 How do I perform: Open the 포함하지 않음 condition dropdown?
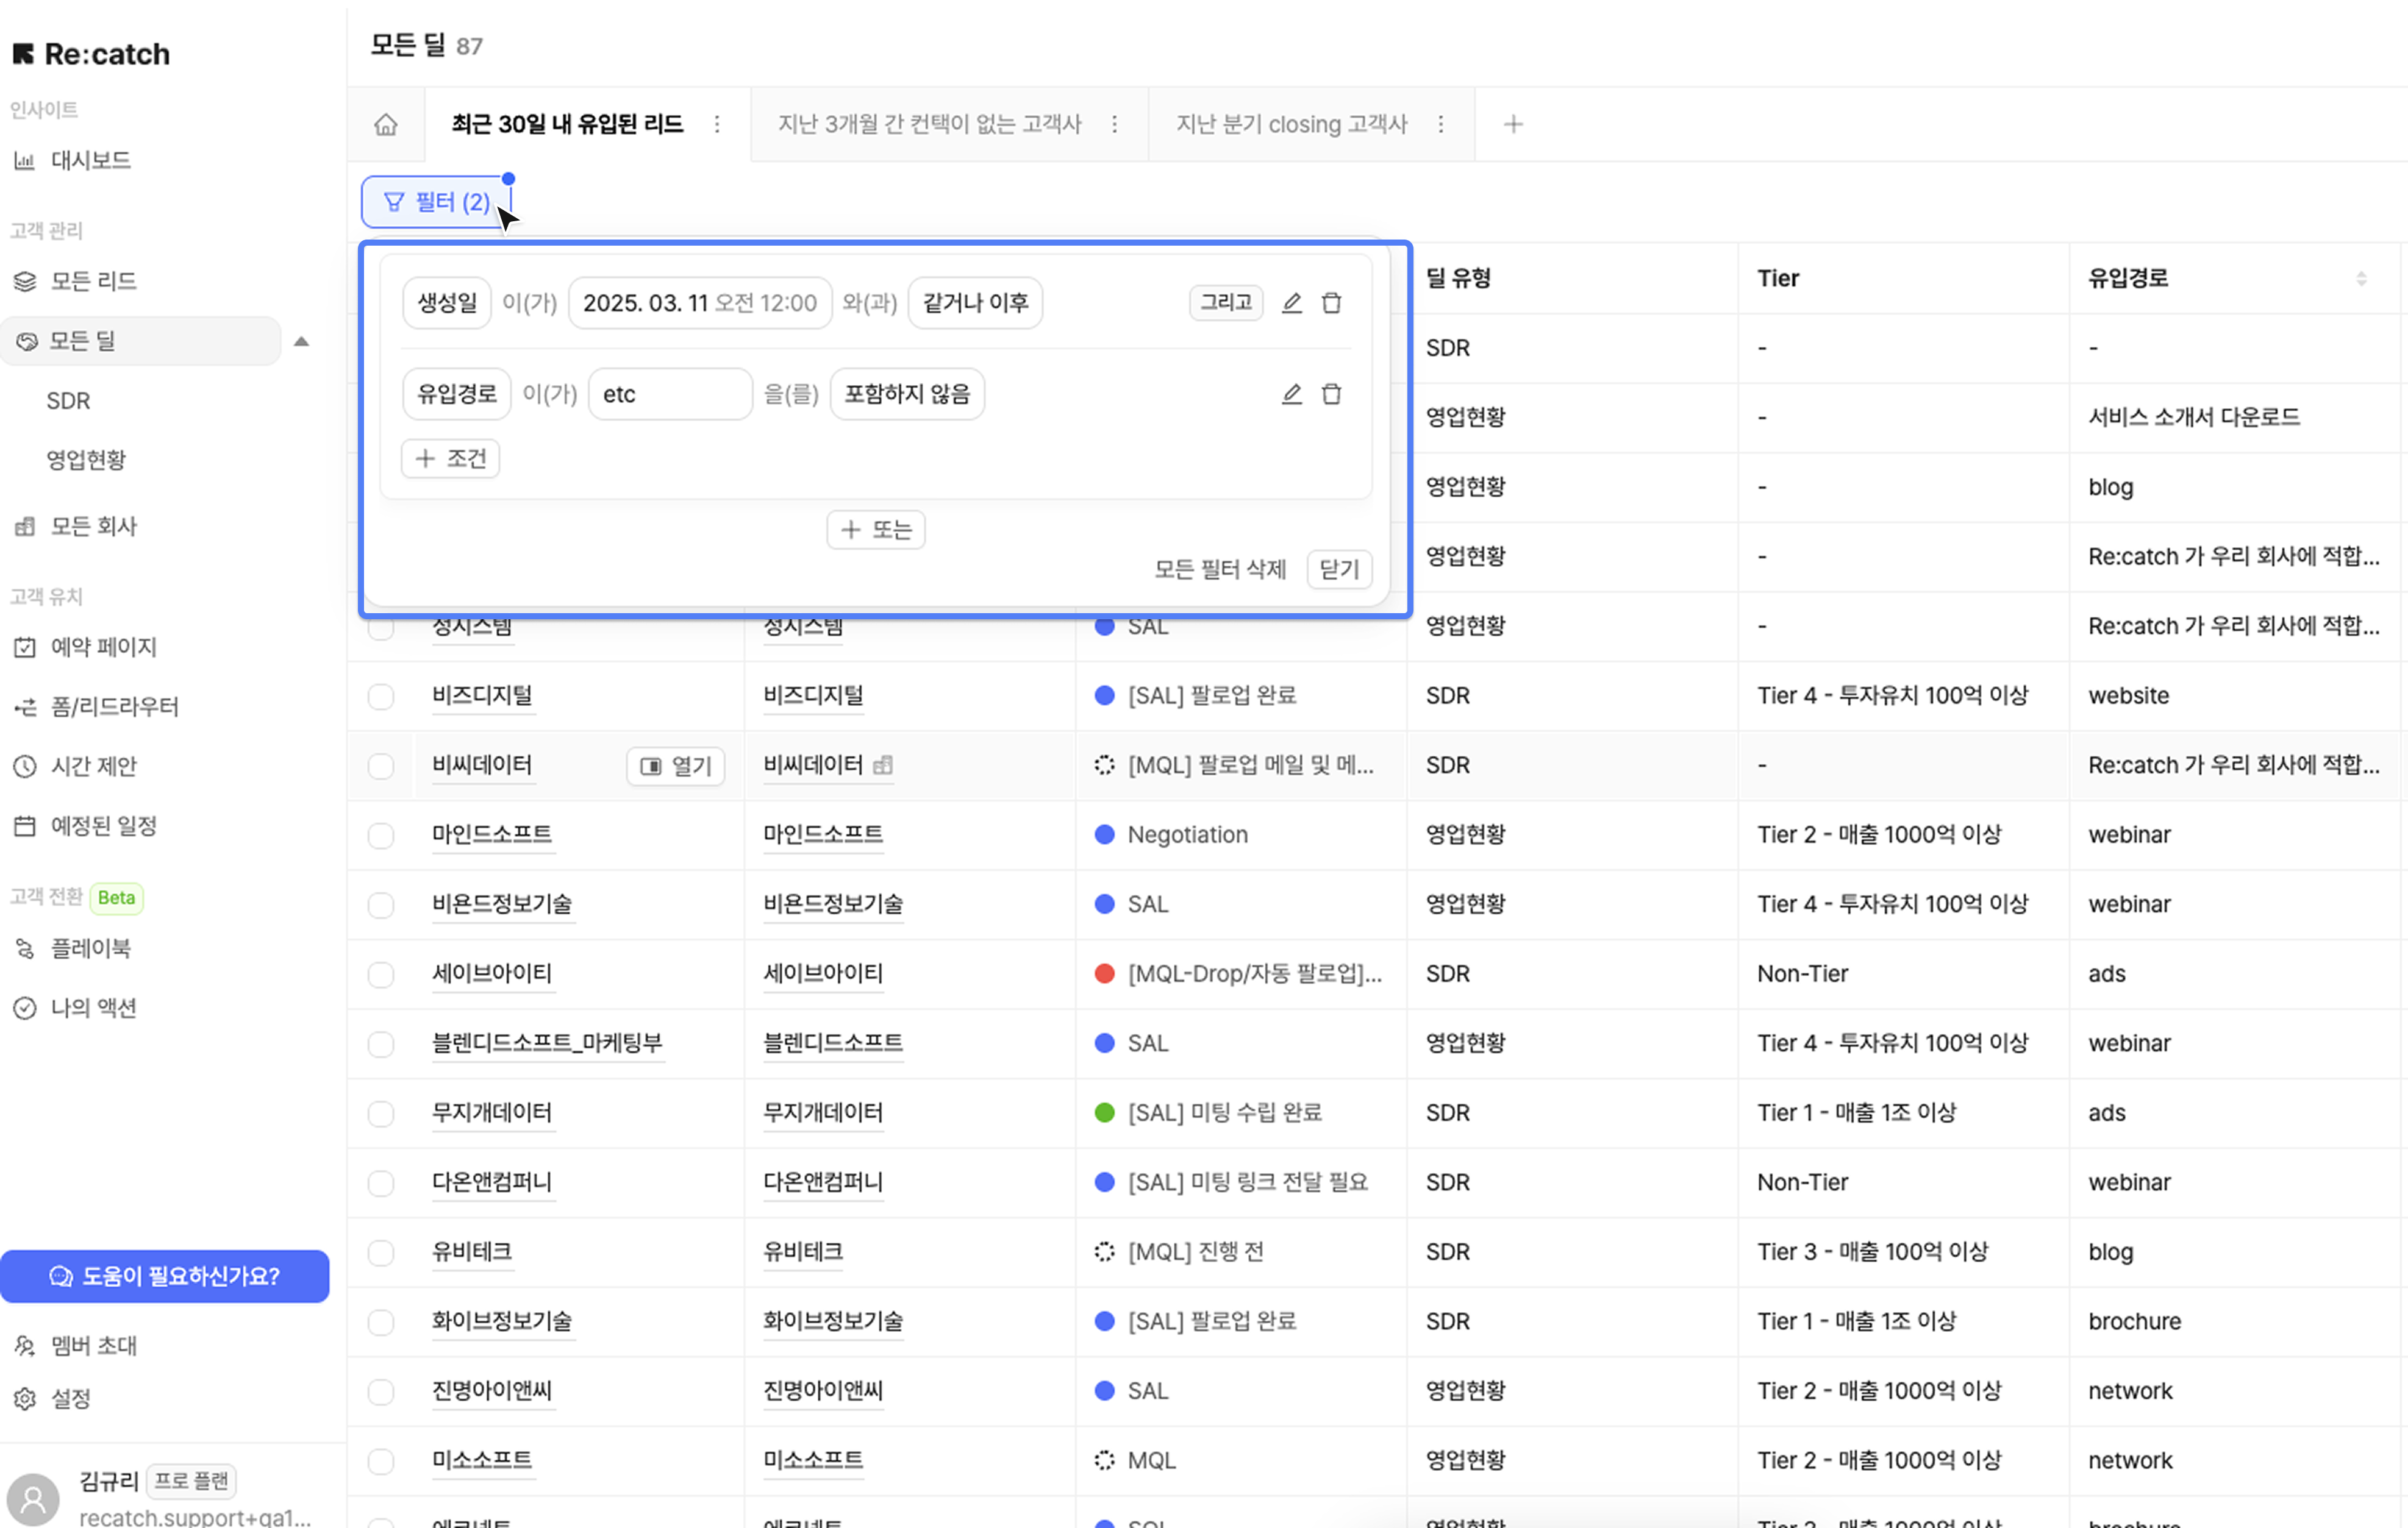tap(906, 394)
